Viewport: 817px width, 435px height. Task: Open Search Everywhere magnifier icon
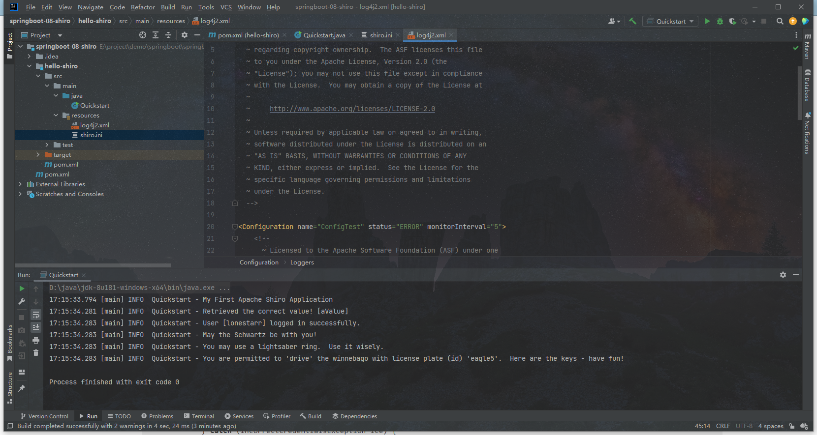pyautogui.click(x=780, y=21)
